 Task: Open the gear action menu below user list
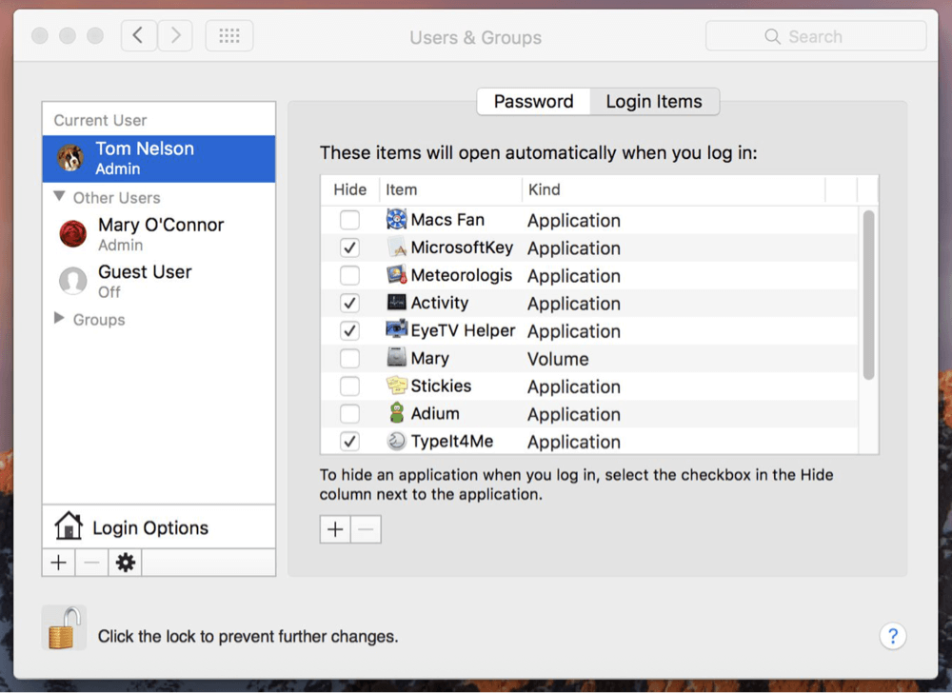(125, 562)
